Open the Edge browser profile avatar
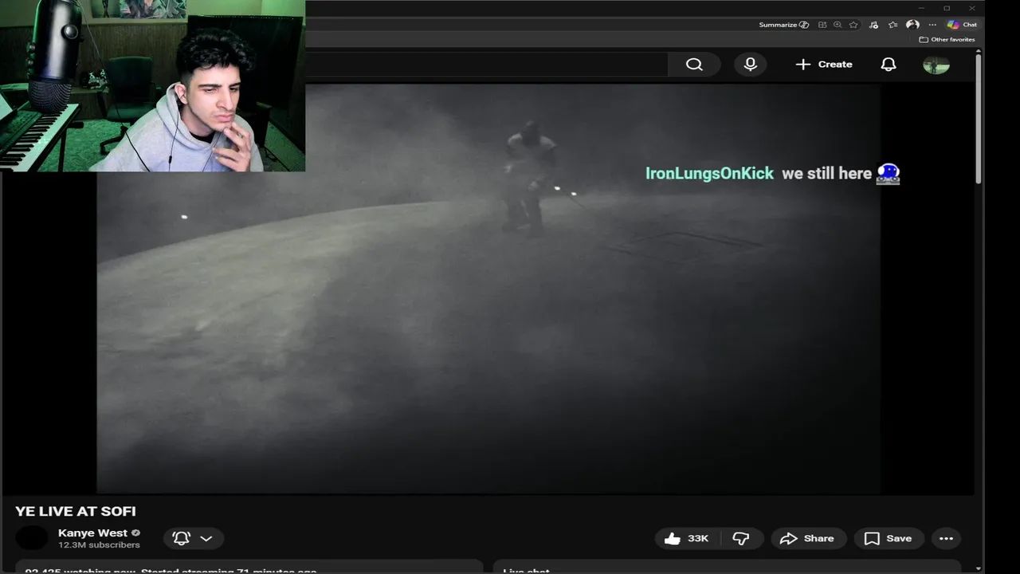This screenshot has height=574, width=1020. [x=912, y=25]
